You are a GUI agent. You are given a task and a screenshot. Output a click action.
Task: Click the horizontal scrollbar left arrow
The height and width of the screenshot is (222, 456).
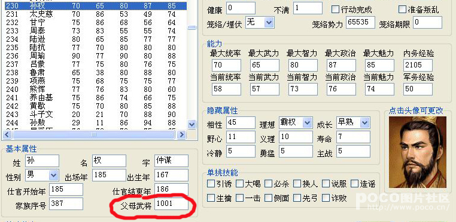(x=8, y=134)
